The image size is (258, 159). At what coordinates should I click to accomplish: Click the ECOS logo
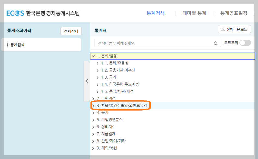pos(15,13)
